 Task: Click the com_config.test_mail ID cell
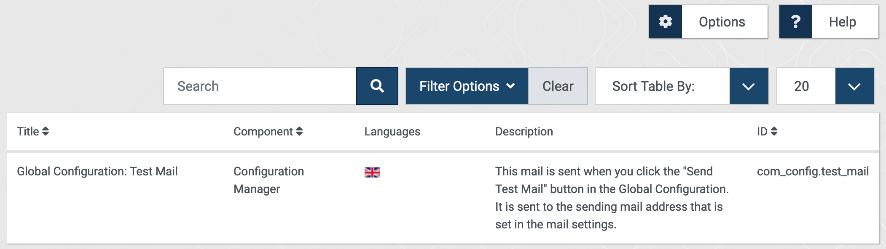coord(813,172)
